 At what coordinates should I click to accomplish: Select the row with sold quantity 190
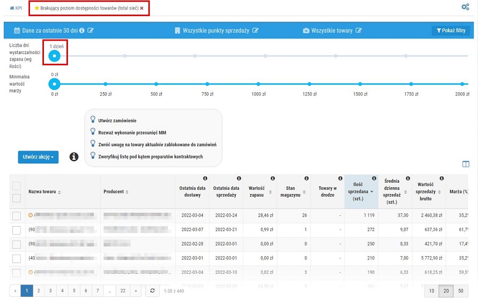coord(17,273)
